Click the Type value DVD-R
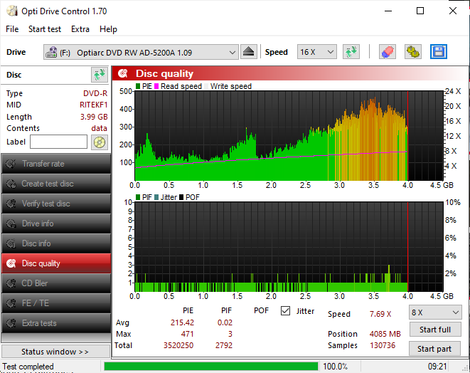Image resolution: width=470 pixels, height=373 pixels. 95,93
